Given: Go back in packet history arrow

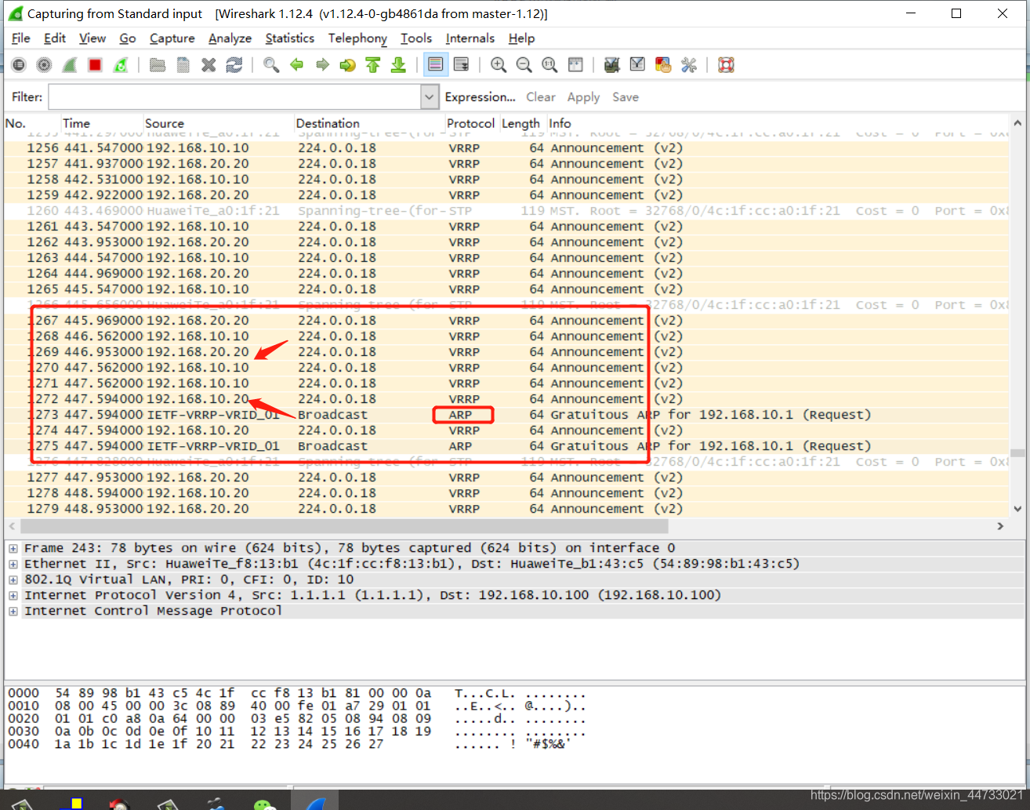Looking at the screenshot, I should point(296,65).
